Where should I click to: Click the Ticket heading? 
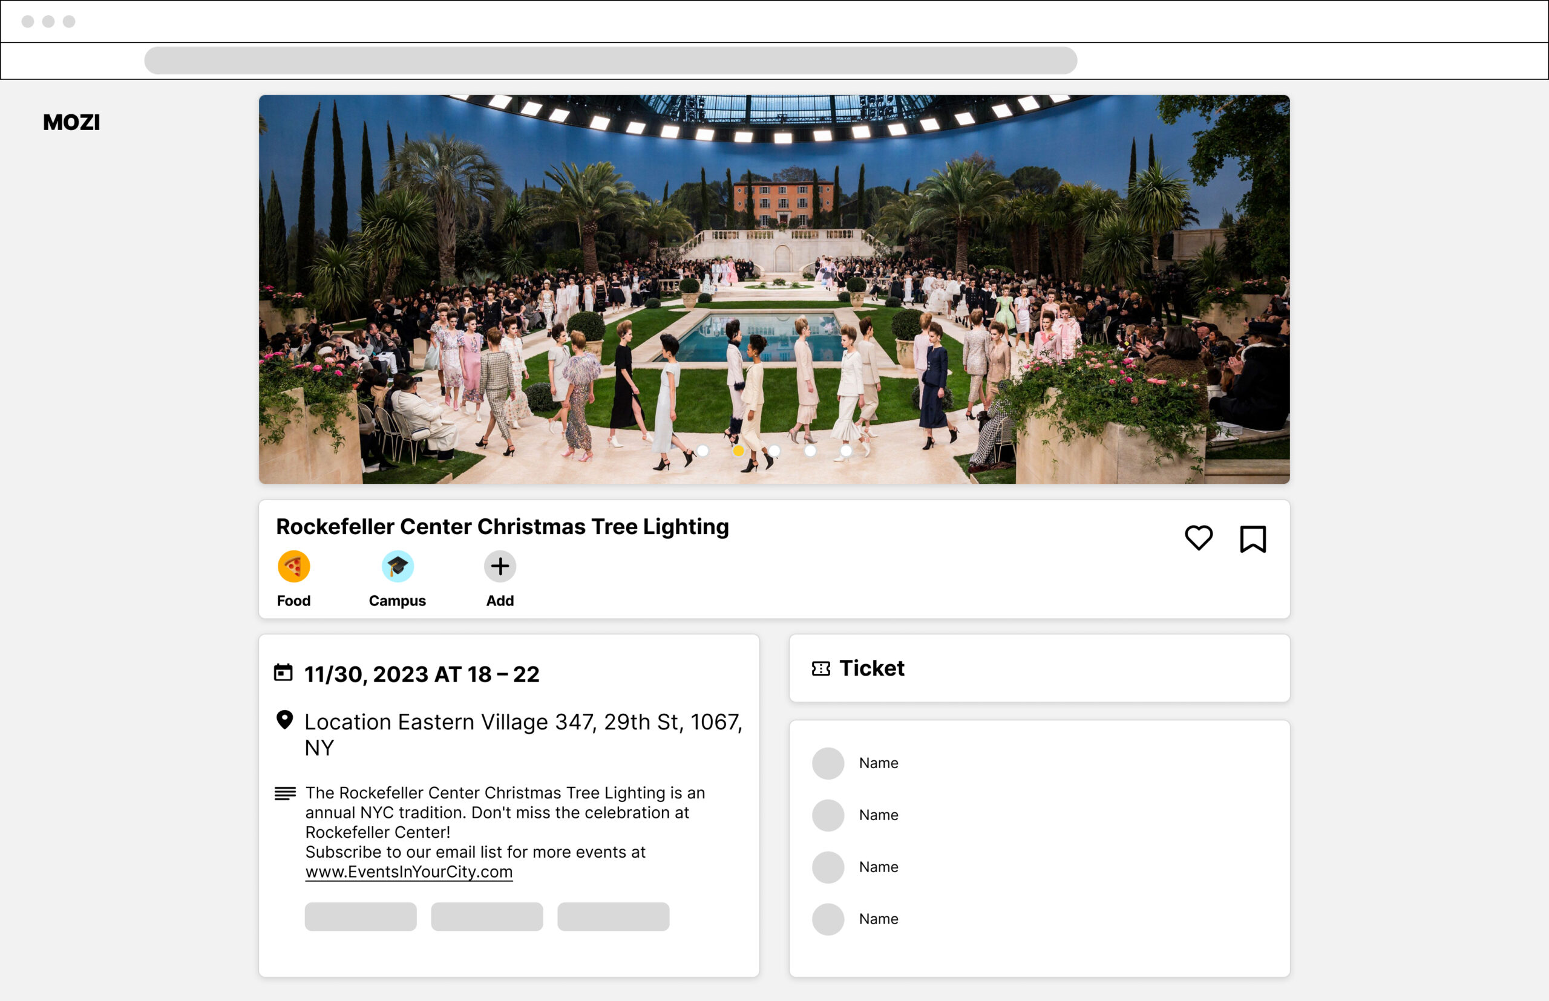click(x=871, y=668)
